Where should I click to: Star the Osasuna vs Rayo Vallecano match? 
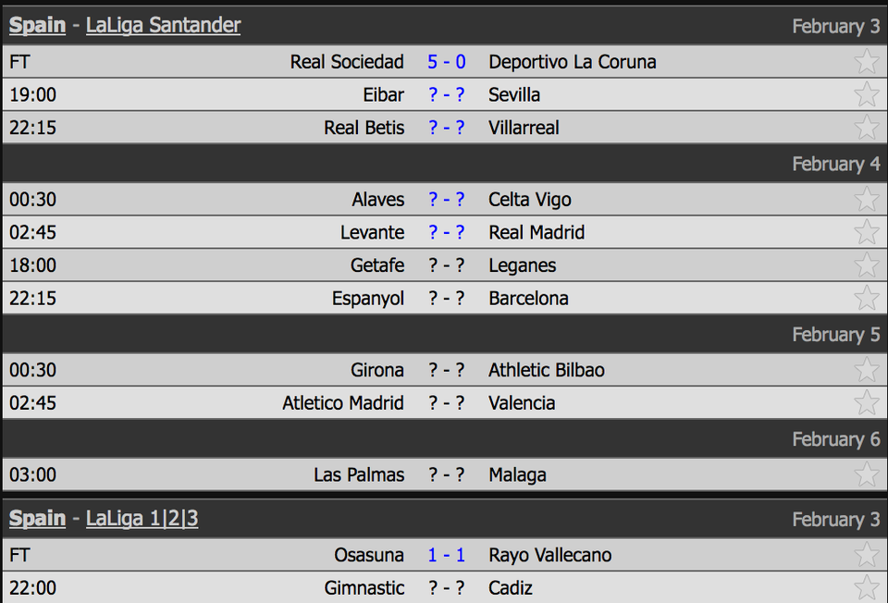tap(867, 555)
